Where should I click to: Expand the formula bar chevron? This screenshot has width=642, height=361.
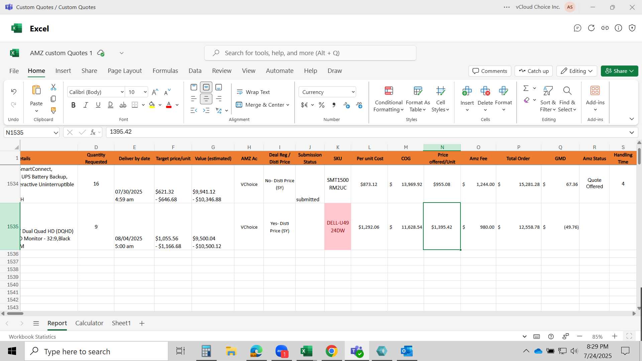632,132
